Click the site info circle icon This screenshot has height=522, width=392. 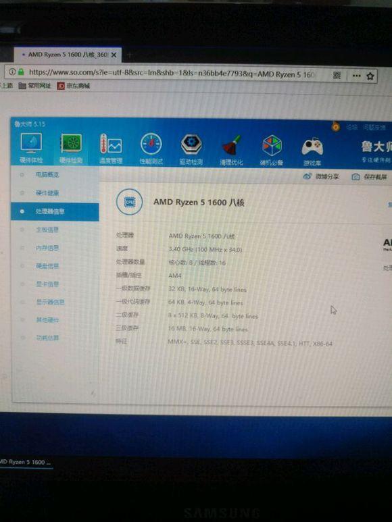coord(12,72)
